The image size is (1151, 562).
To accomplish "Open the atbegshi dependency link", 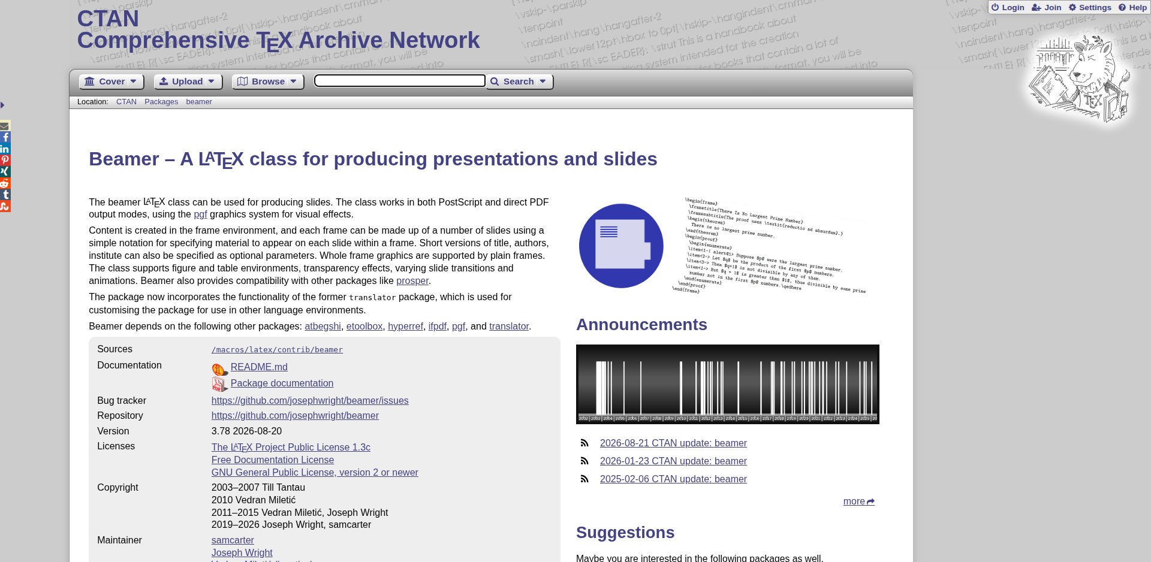I will point(323,327).
